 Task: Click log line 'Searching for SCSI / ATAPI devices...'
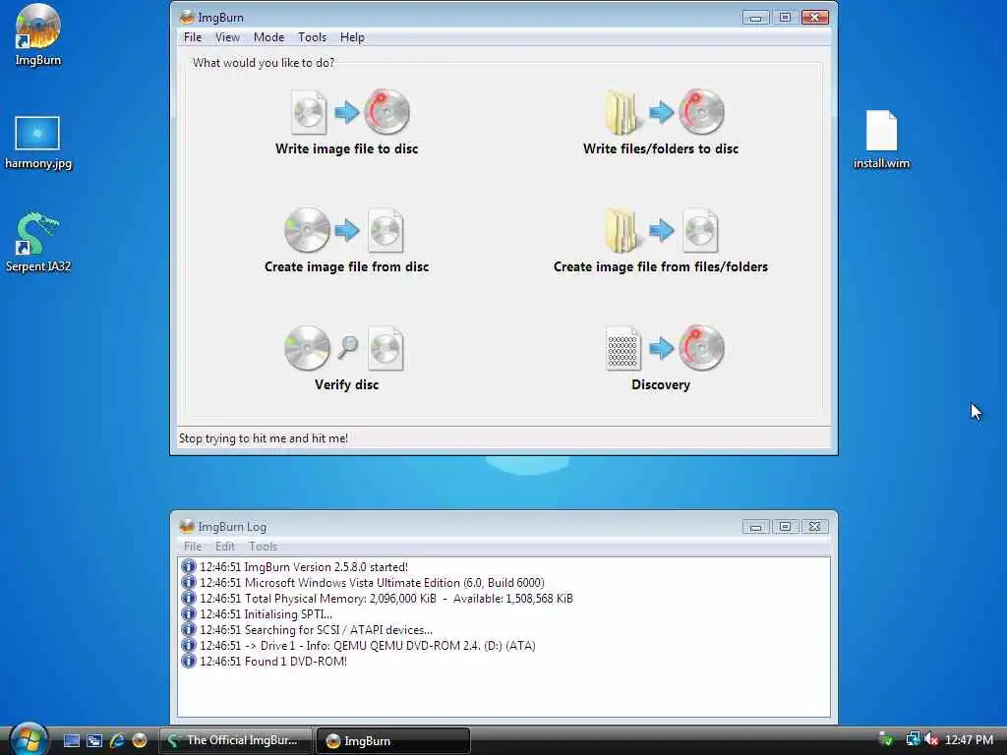pos(316,630)
